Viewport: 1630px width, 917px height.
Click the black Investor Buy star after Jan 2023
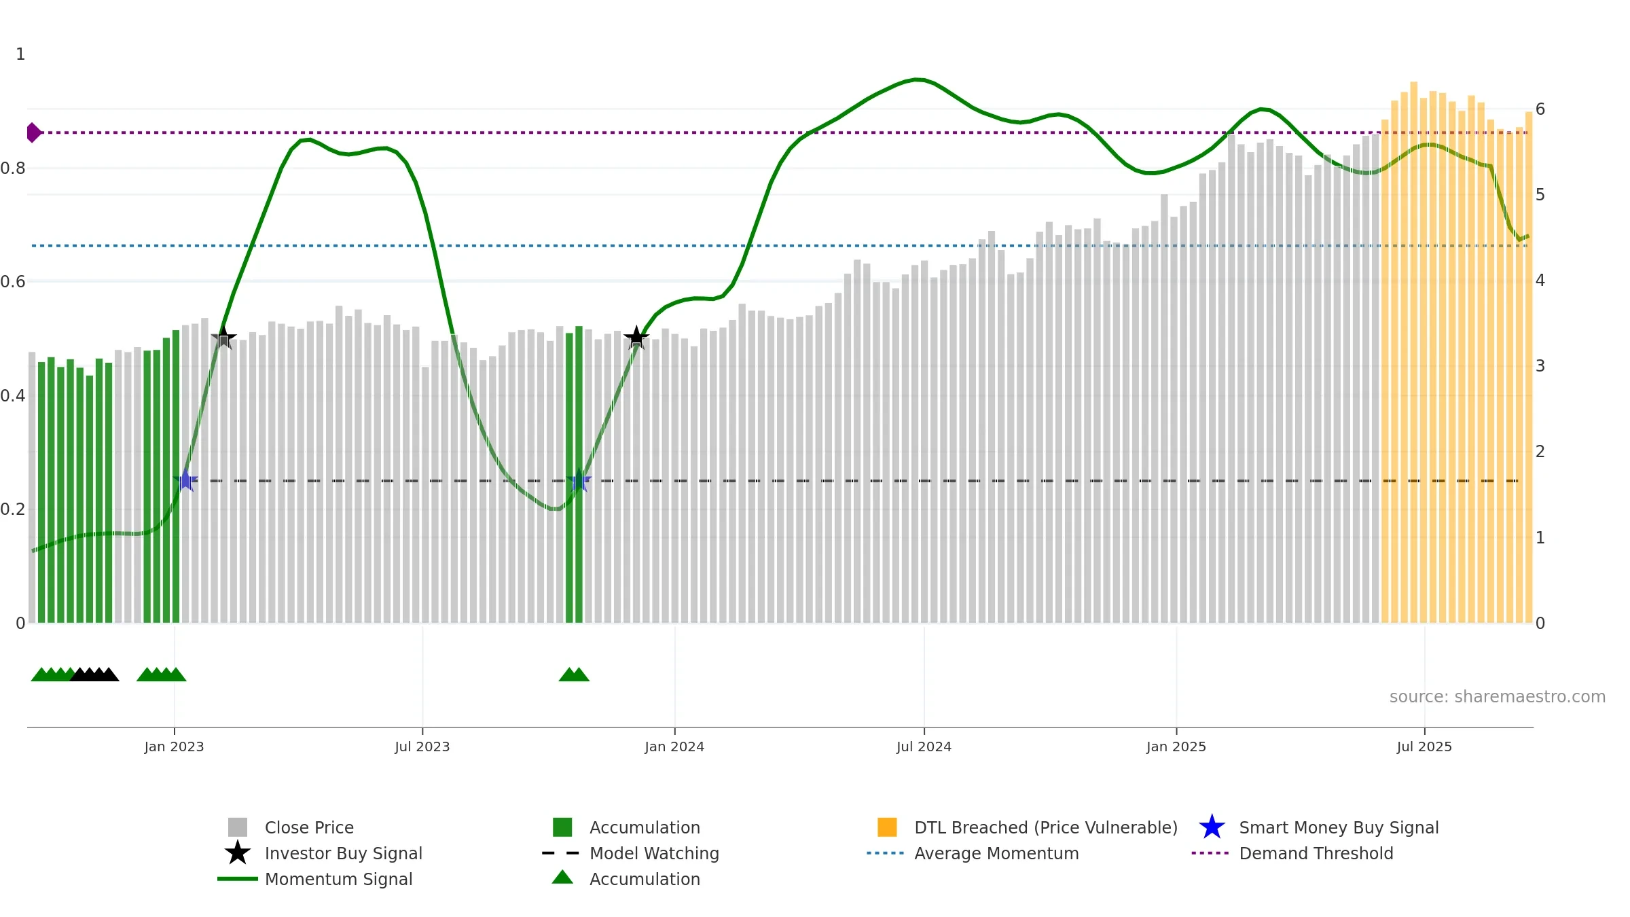click(x=223, y=338)
